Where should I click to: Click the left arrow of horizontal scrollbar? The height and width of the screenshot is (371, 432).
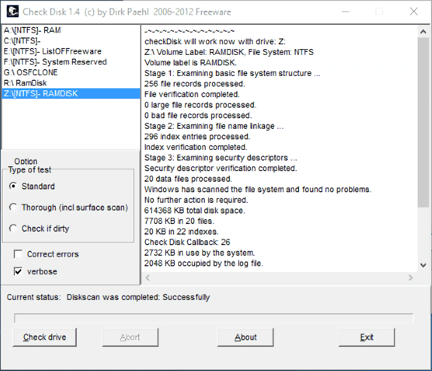(x=147, y=278)
